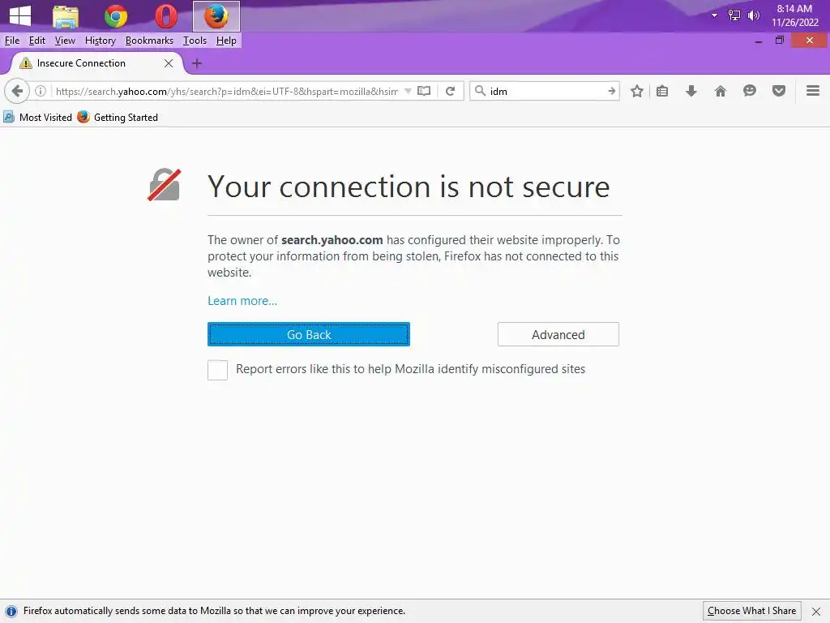Screen dimensions: 830x623
Task: Click the network tray icon
Action: pos(734,15)
